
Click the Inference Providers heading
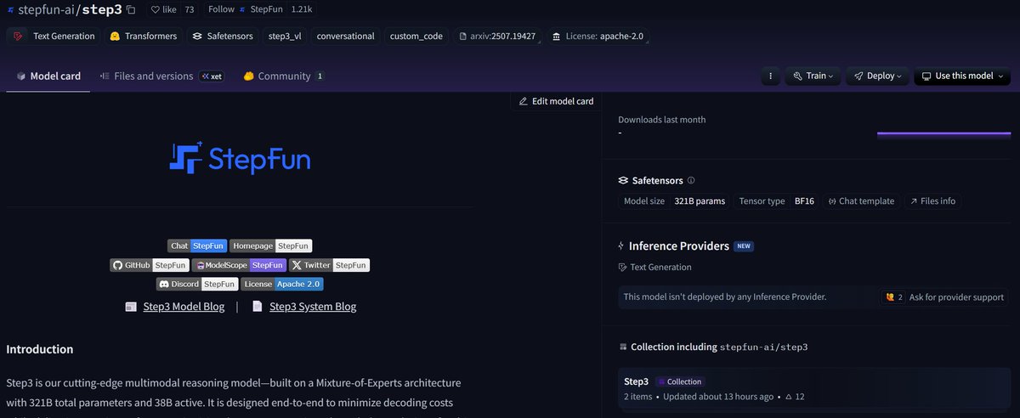pyautogui.click(x=678, y=246)
